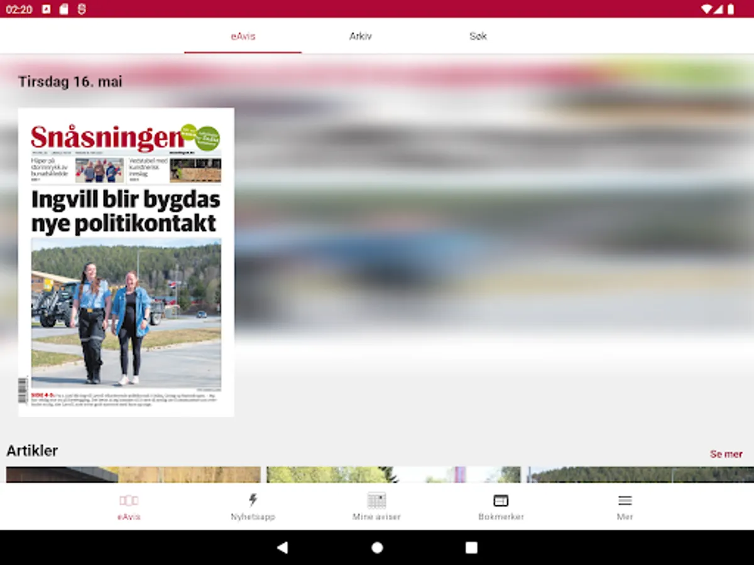The image size is (754, 565).
Task: Tap Android recent apps button
Action: (x=471, y=547)
